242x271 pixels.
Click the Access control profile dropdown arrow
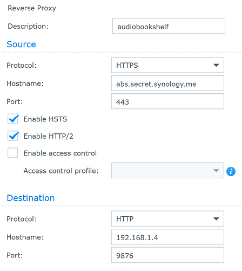pos(216,170)
